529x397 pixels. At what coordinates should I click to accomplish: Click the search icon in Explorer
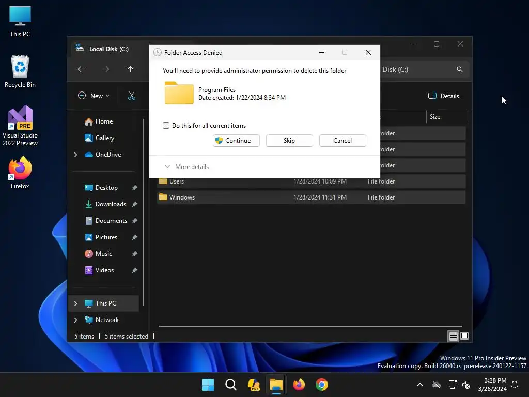coord(459,69)
